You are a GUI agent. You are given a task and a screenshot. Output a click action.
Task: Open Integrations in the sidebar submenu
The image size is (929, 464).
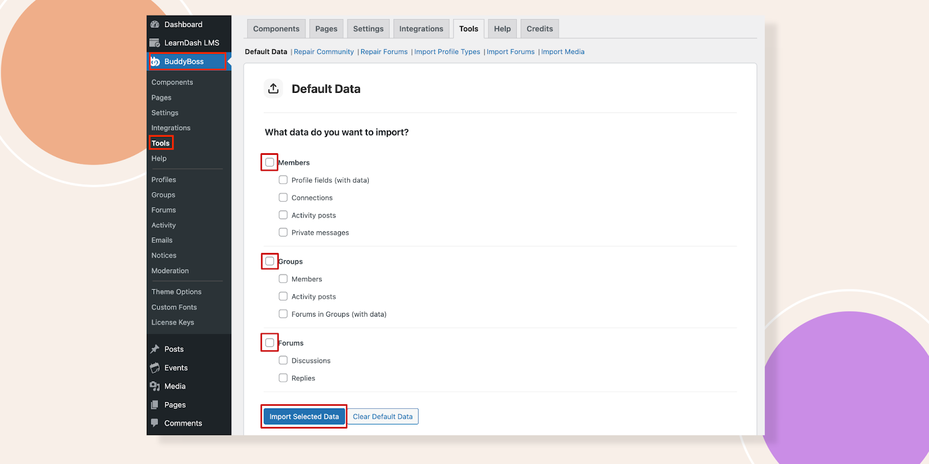point(171,128)
